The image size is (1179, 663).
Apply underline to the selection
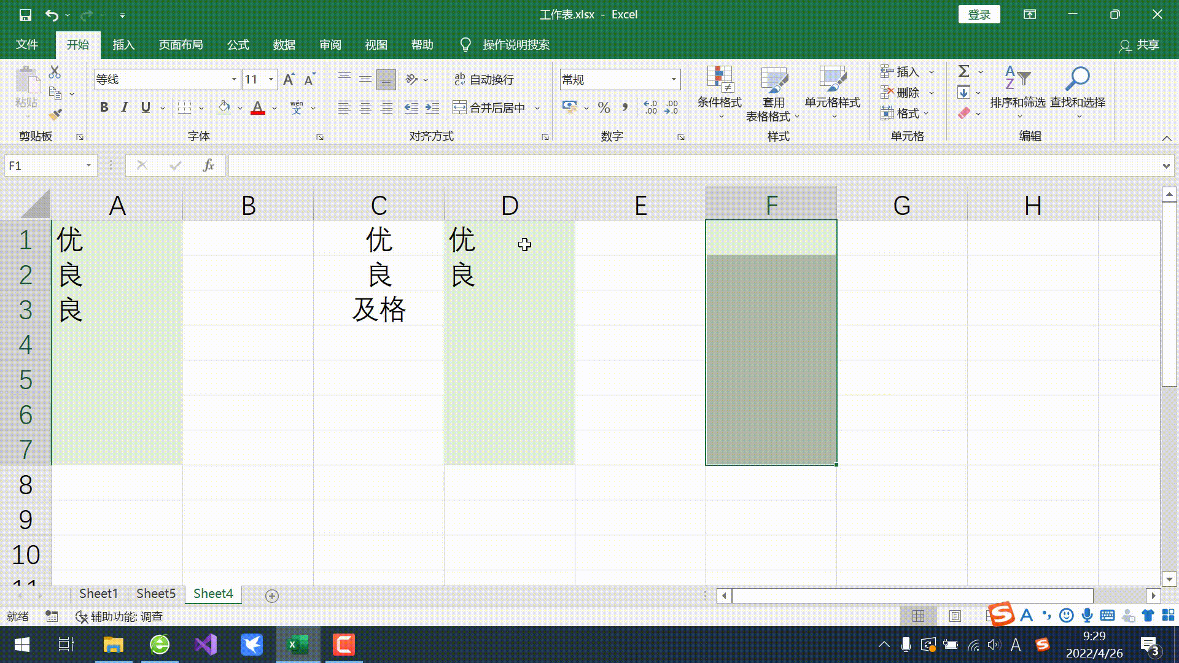tap(146, 107)
